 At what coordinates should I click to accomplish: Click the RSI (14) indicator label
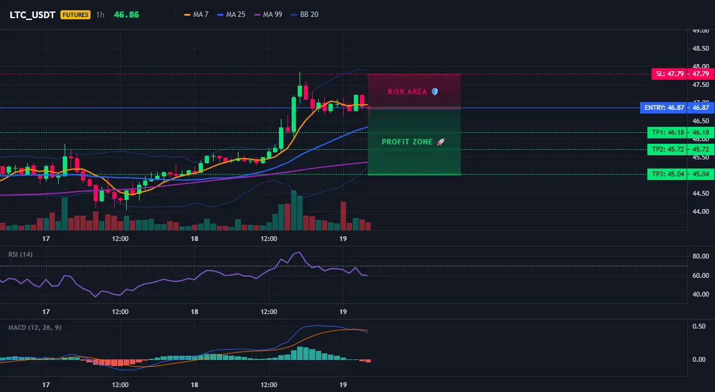pos(21,254)
